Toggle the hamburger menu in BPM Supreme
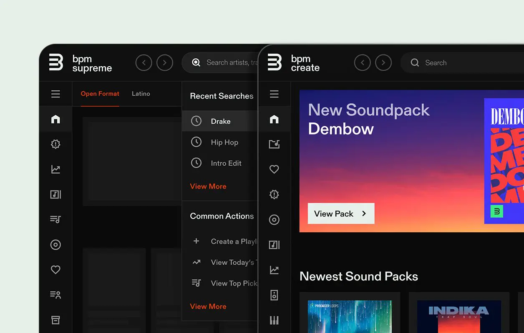Screen dimensions: 524x333 (x=55, y=94)
